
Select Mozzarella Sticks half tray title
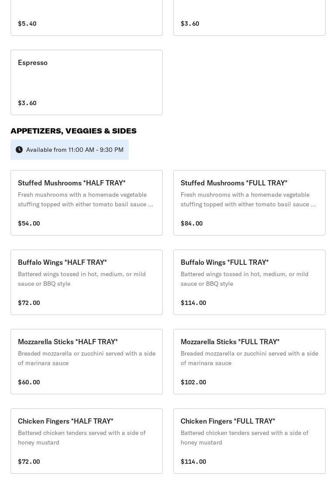(x=68, y=342)
